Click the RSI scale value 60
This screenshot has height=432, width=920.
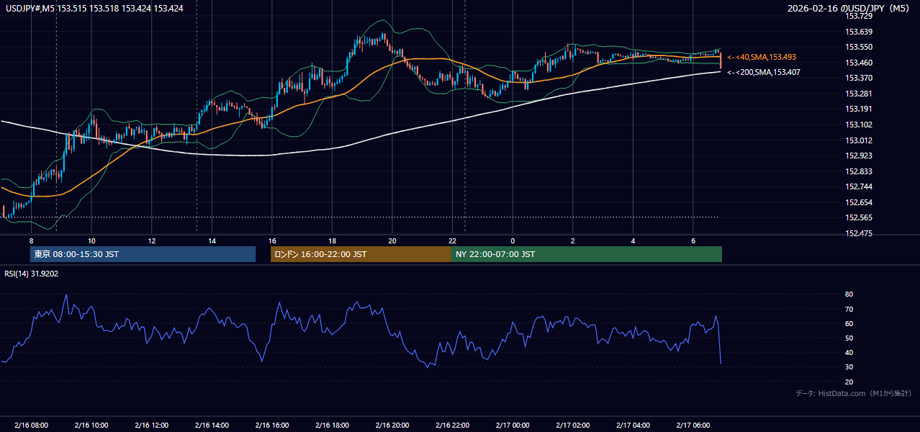tap(849, 323)
